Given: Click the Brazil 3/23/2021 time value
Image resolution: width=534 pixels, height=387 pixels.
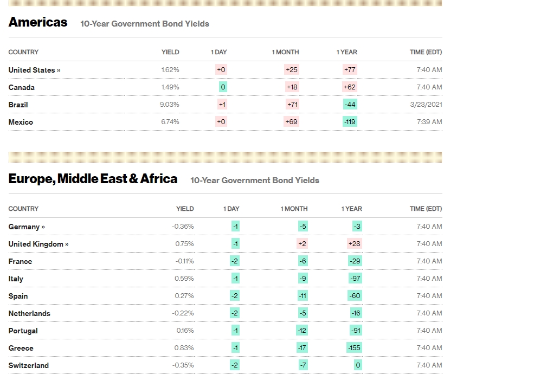Looking at the screenshot, I should pos(426,105).
